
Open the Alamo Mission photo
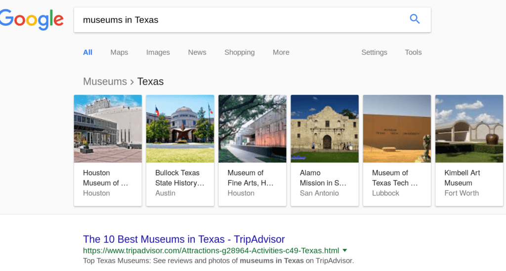click(x=325, y=128)
